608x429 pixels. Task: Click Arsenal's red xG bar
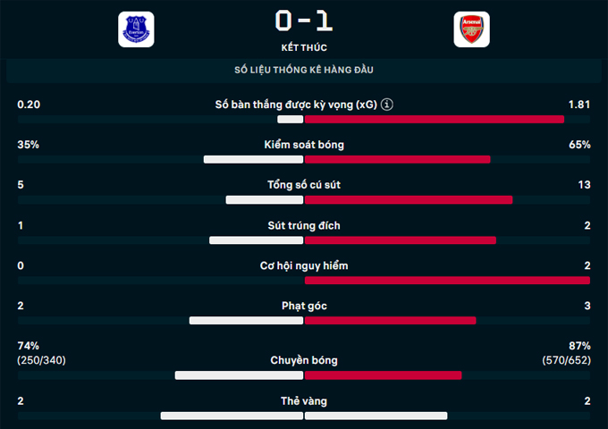(435, 119)
